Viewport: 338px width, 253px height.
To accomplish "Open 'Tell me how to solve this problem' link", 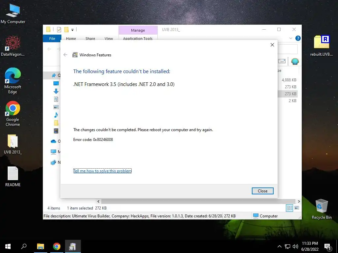I will [x=102, y=171].
